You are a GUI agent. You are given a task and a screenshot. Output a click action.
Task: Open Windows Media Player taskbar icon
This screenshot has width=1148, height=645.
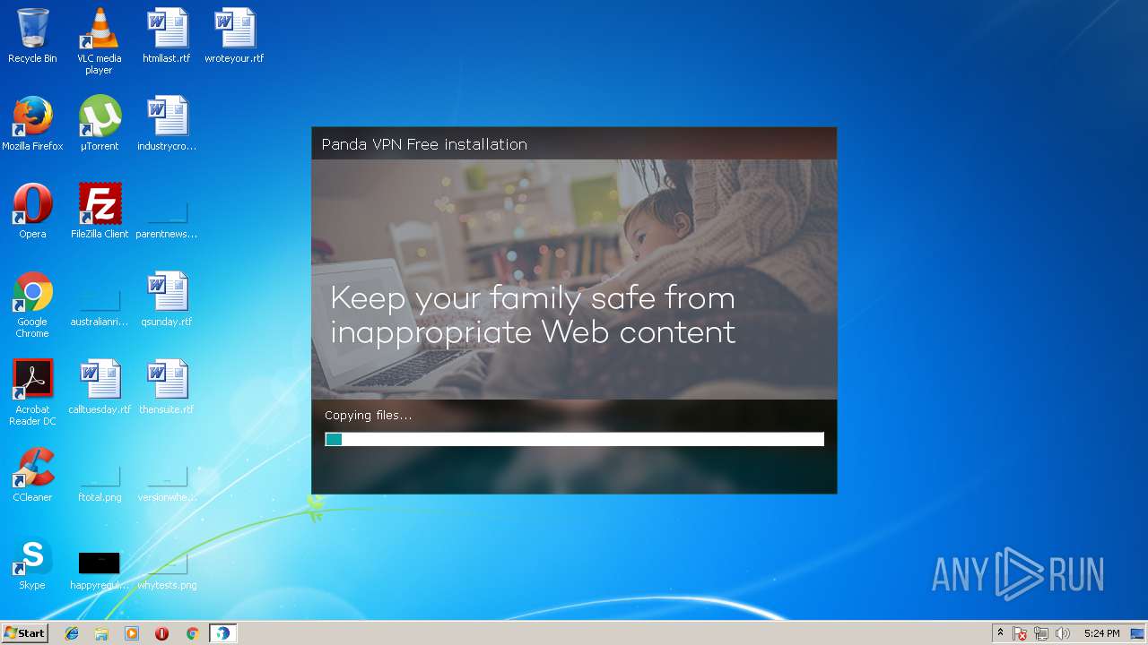click(132, 633)
